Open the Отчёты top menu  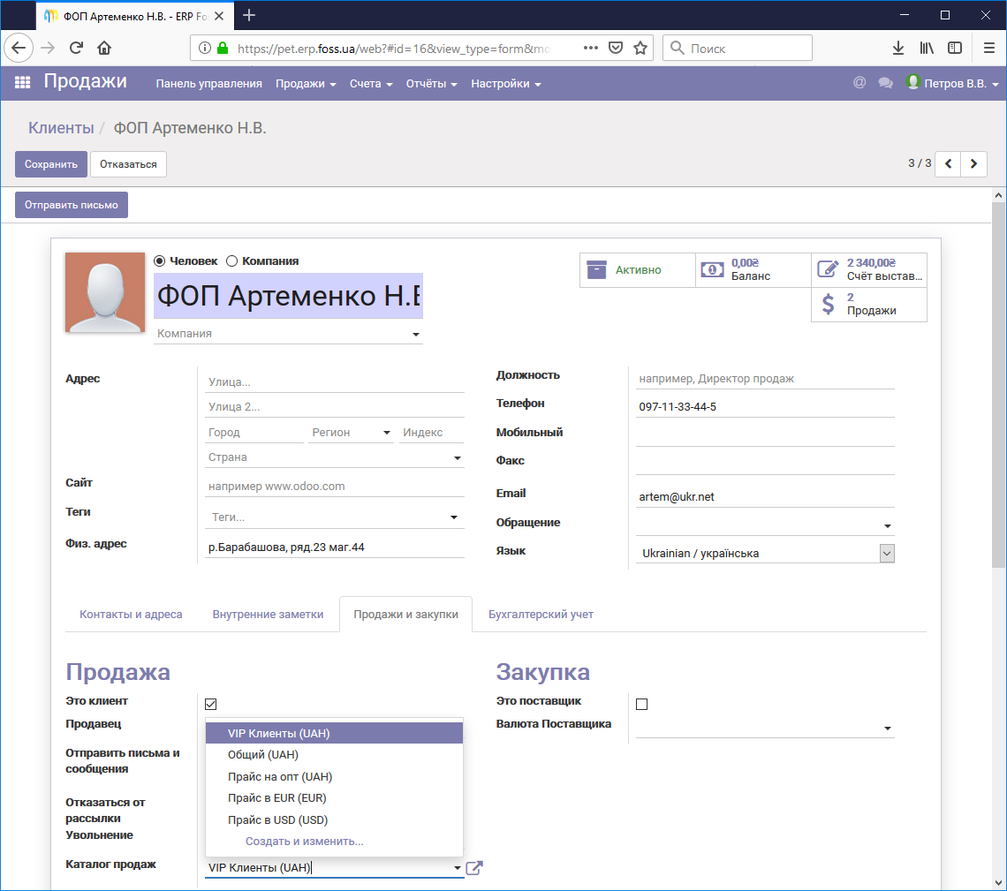click(x=432, y=84)
